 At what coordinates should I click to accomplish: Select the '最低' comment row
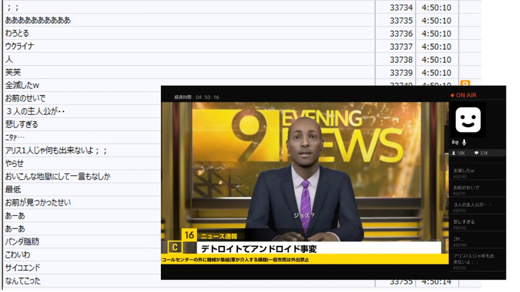pyautogui.click(x=82, y=189)
